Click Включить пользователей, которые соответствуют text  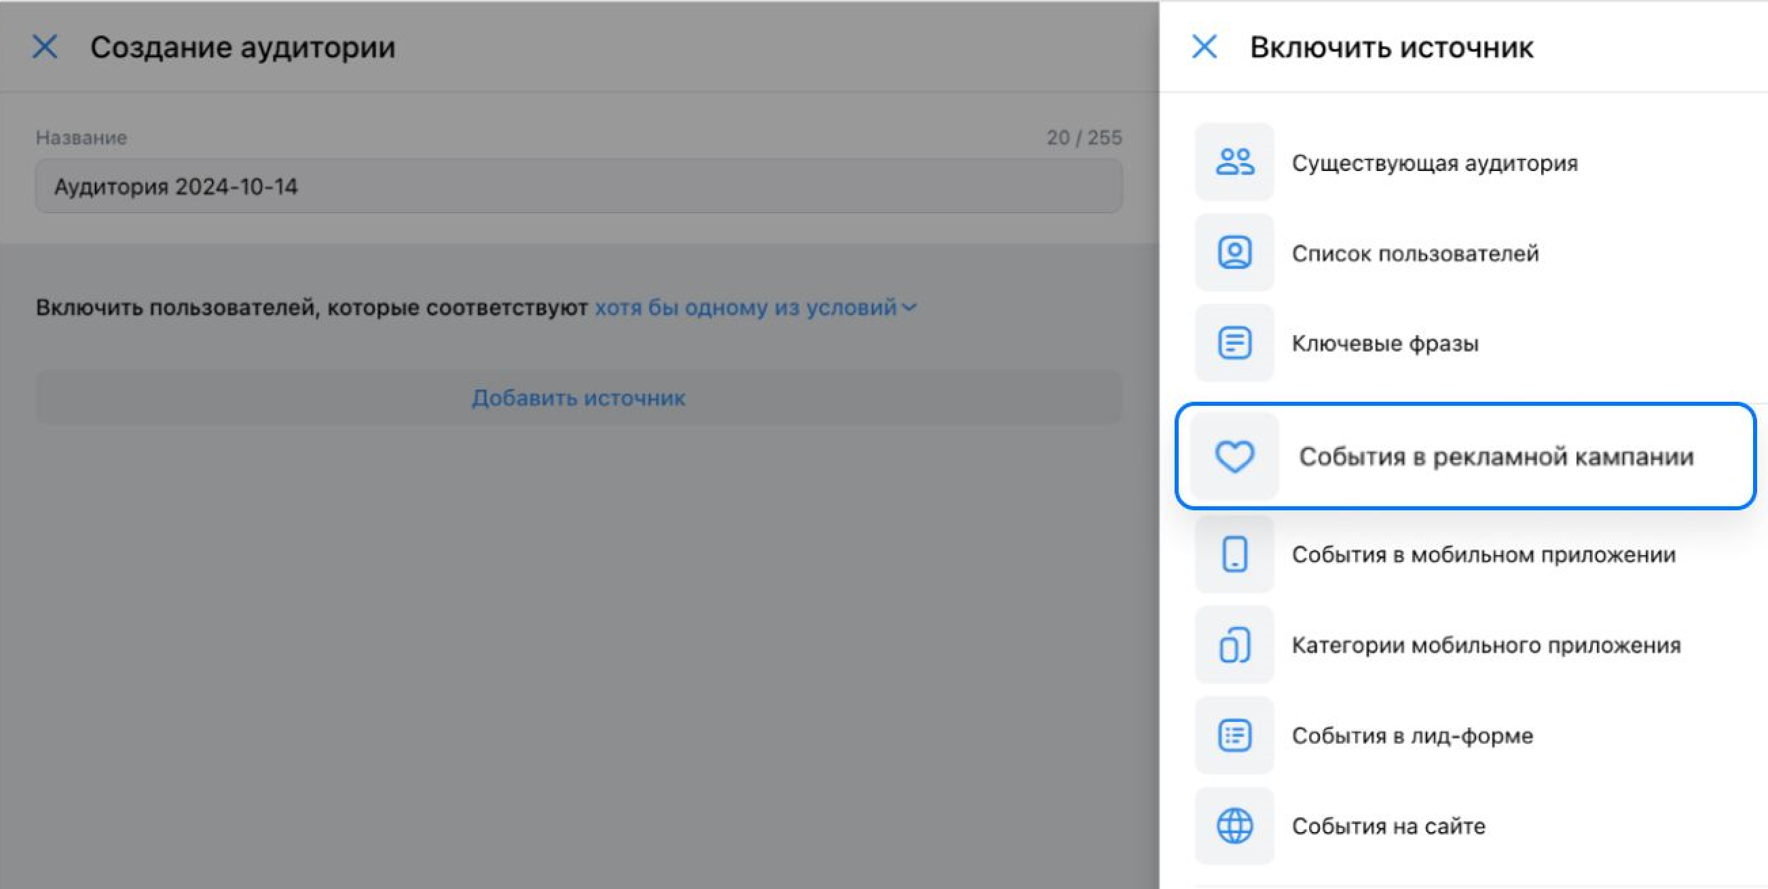[x=312, y=307]
